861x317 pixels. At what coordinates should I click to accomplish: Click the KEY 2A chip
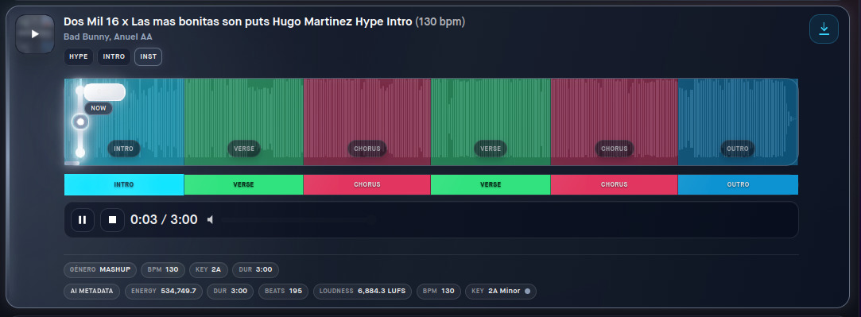tap(208, 270)
